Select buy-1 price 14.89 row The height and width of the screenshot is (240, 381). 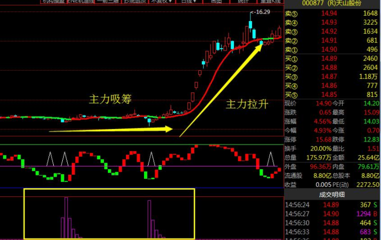click(332, 58)
